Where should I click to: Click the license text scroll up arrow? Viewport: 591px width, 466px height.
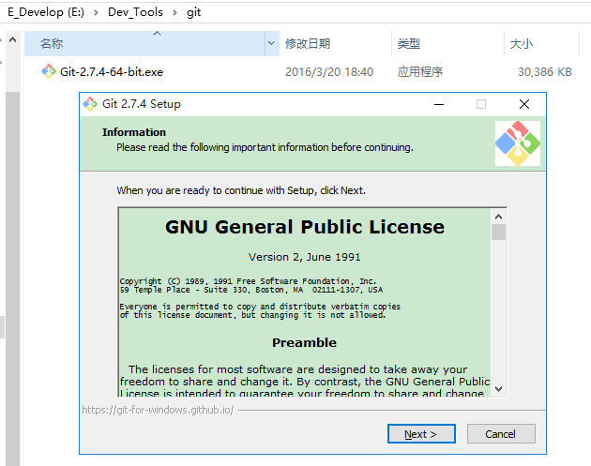[499, 217]
